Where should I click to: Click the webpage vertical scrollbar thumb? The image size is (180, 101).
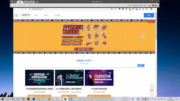click(156, 26)
